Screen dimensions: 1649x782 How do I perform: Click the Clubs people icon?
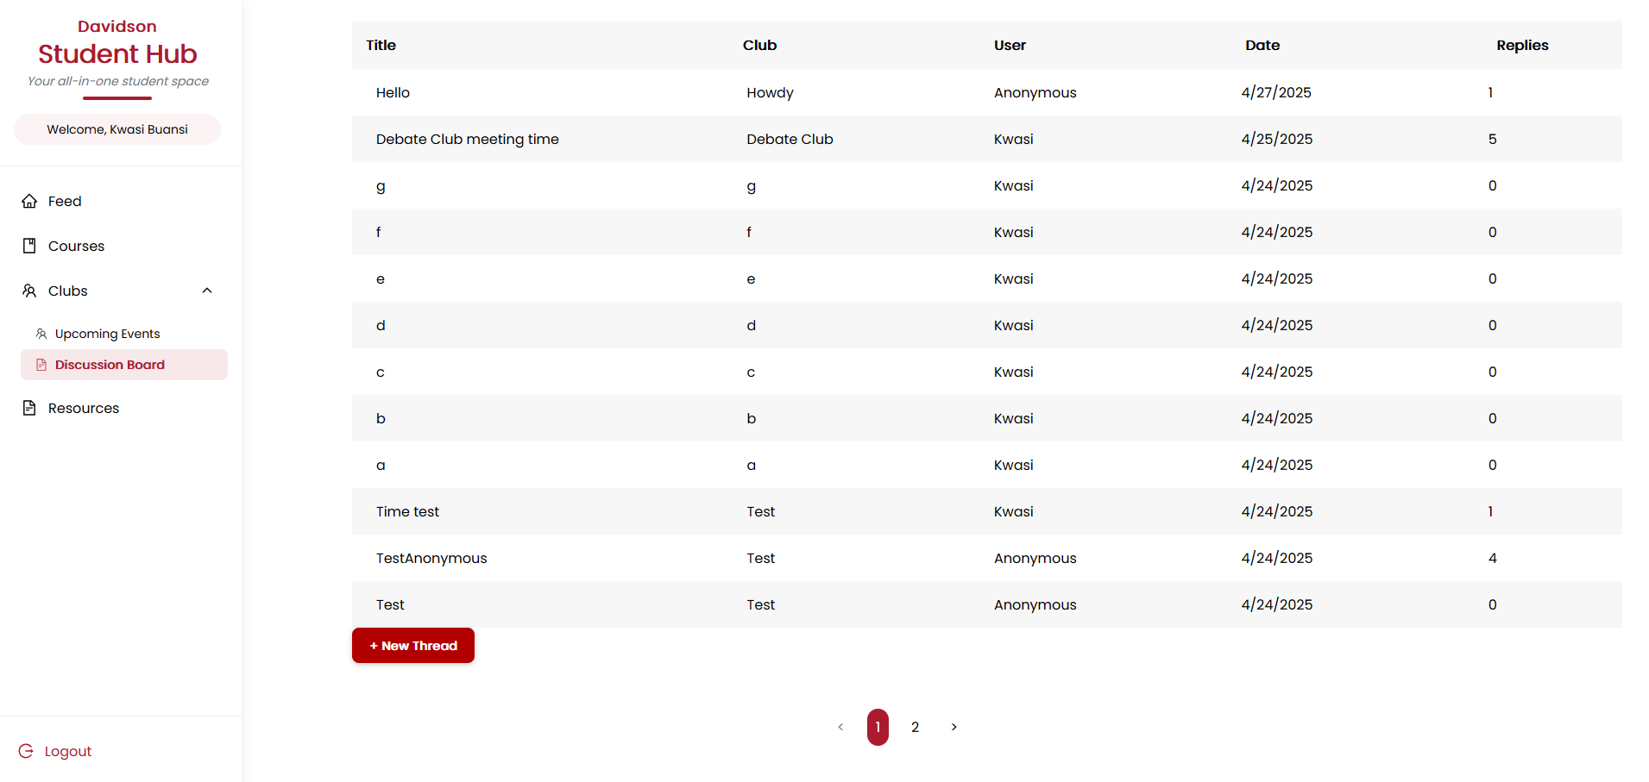(x=29, y=291)
